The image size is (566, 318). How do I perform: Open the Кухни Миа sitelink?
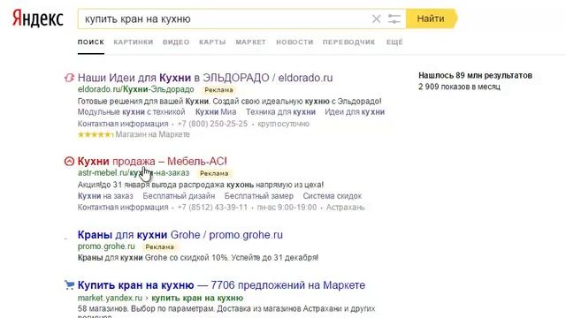[216, 112]
